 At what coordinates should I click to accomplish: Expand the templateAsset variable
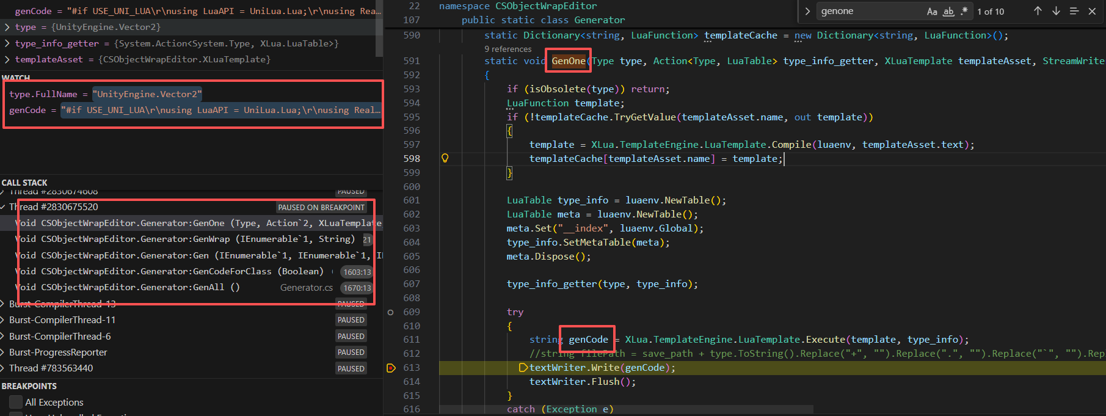tap(7, 59)
